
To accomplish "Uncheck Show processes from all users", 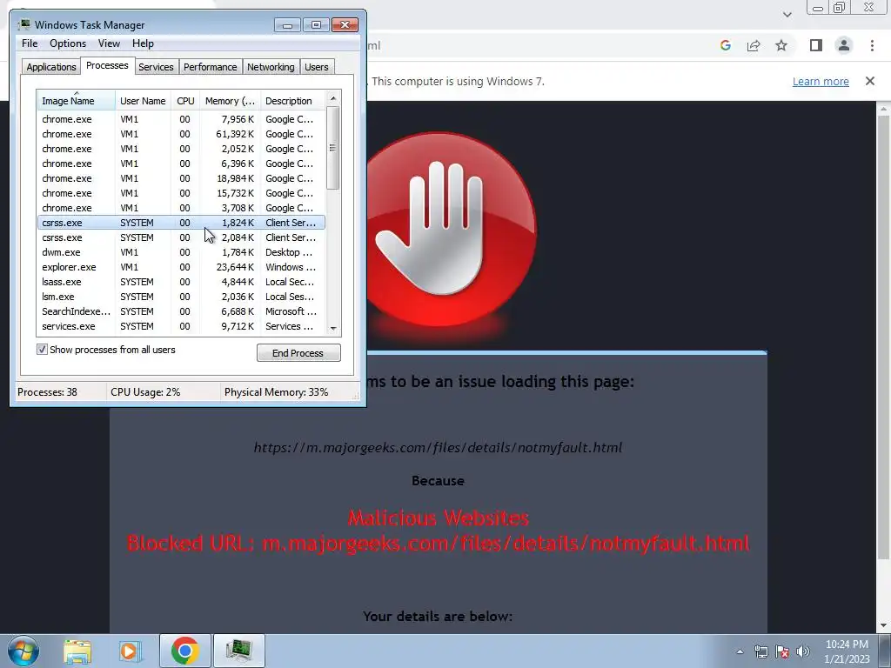I will (x=42, y=350).
